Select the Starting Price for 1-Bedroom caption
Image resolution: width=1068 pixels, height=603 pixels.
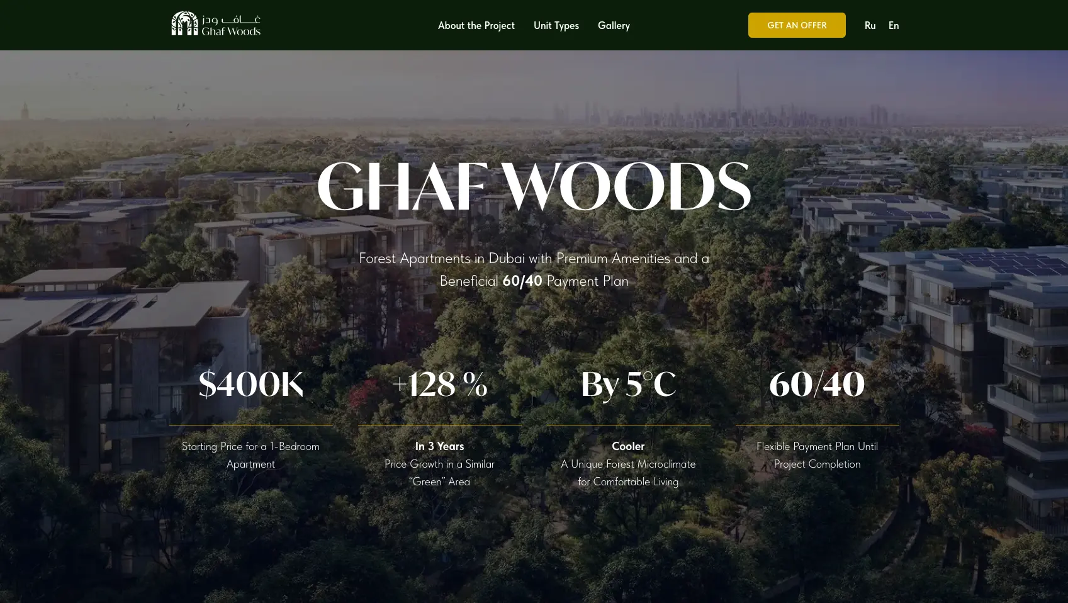click(x=250, y=455)
